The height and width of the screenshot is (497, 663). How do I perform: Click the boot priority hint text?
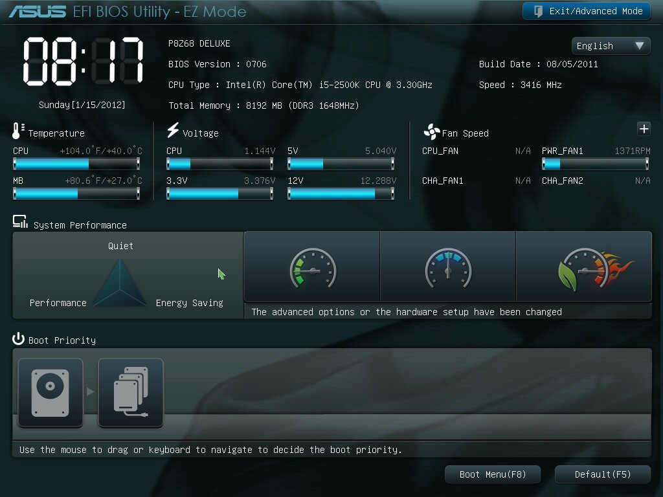210,450
